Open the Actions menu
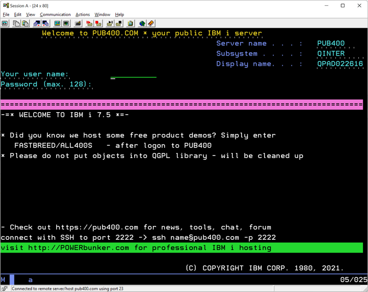 (82, 15)
